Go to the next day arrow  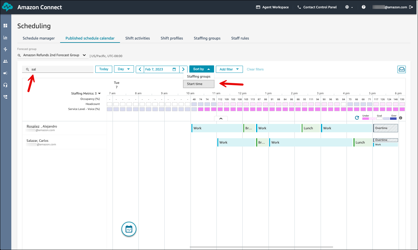coord(183,69)
